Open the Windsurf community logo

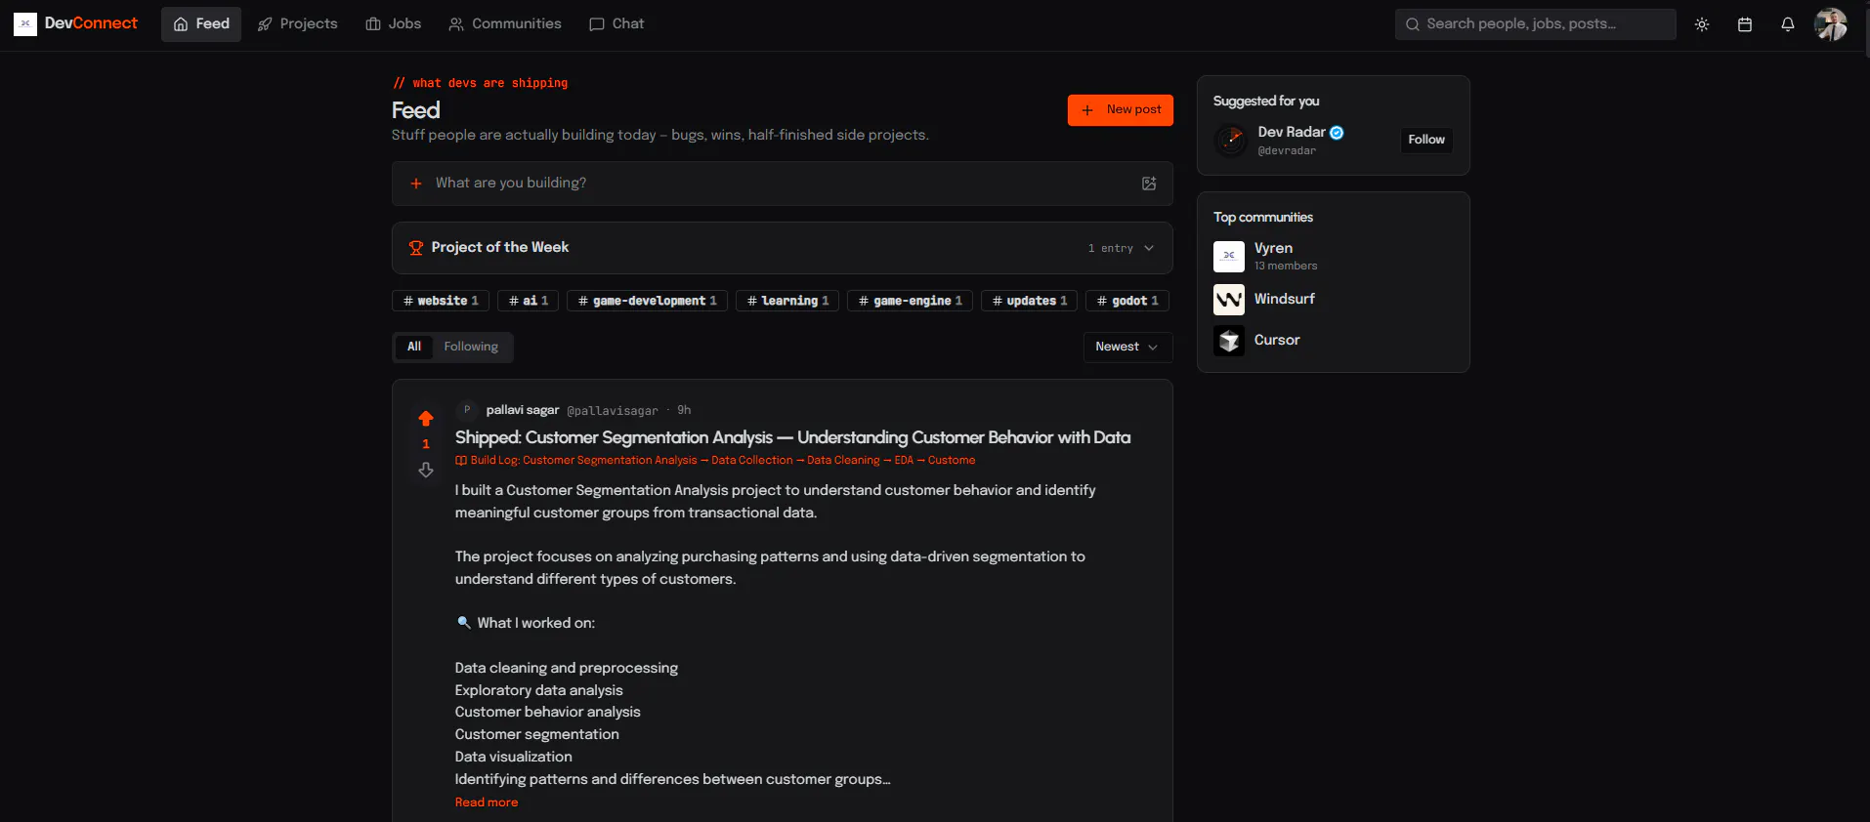[1229, 299]
